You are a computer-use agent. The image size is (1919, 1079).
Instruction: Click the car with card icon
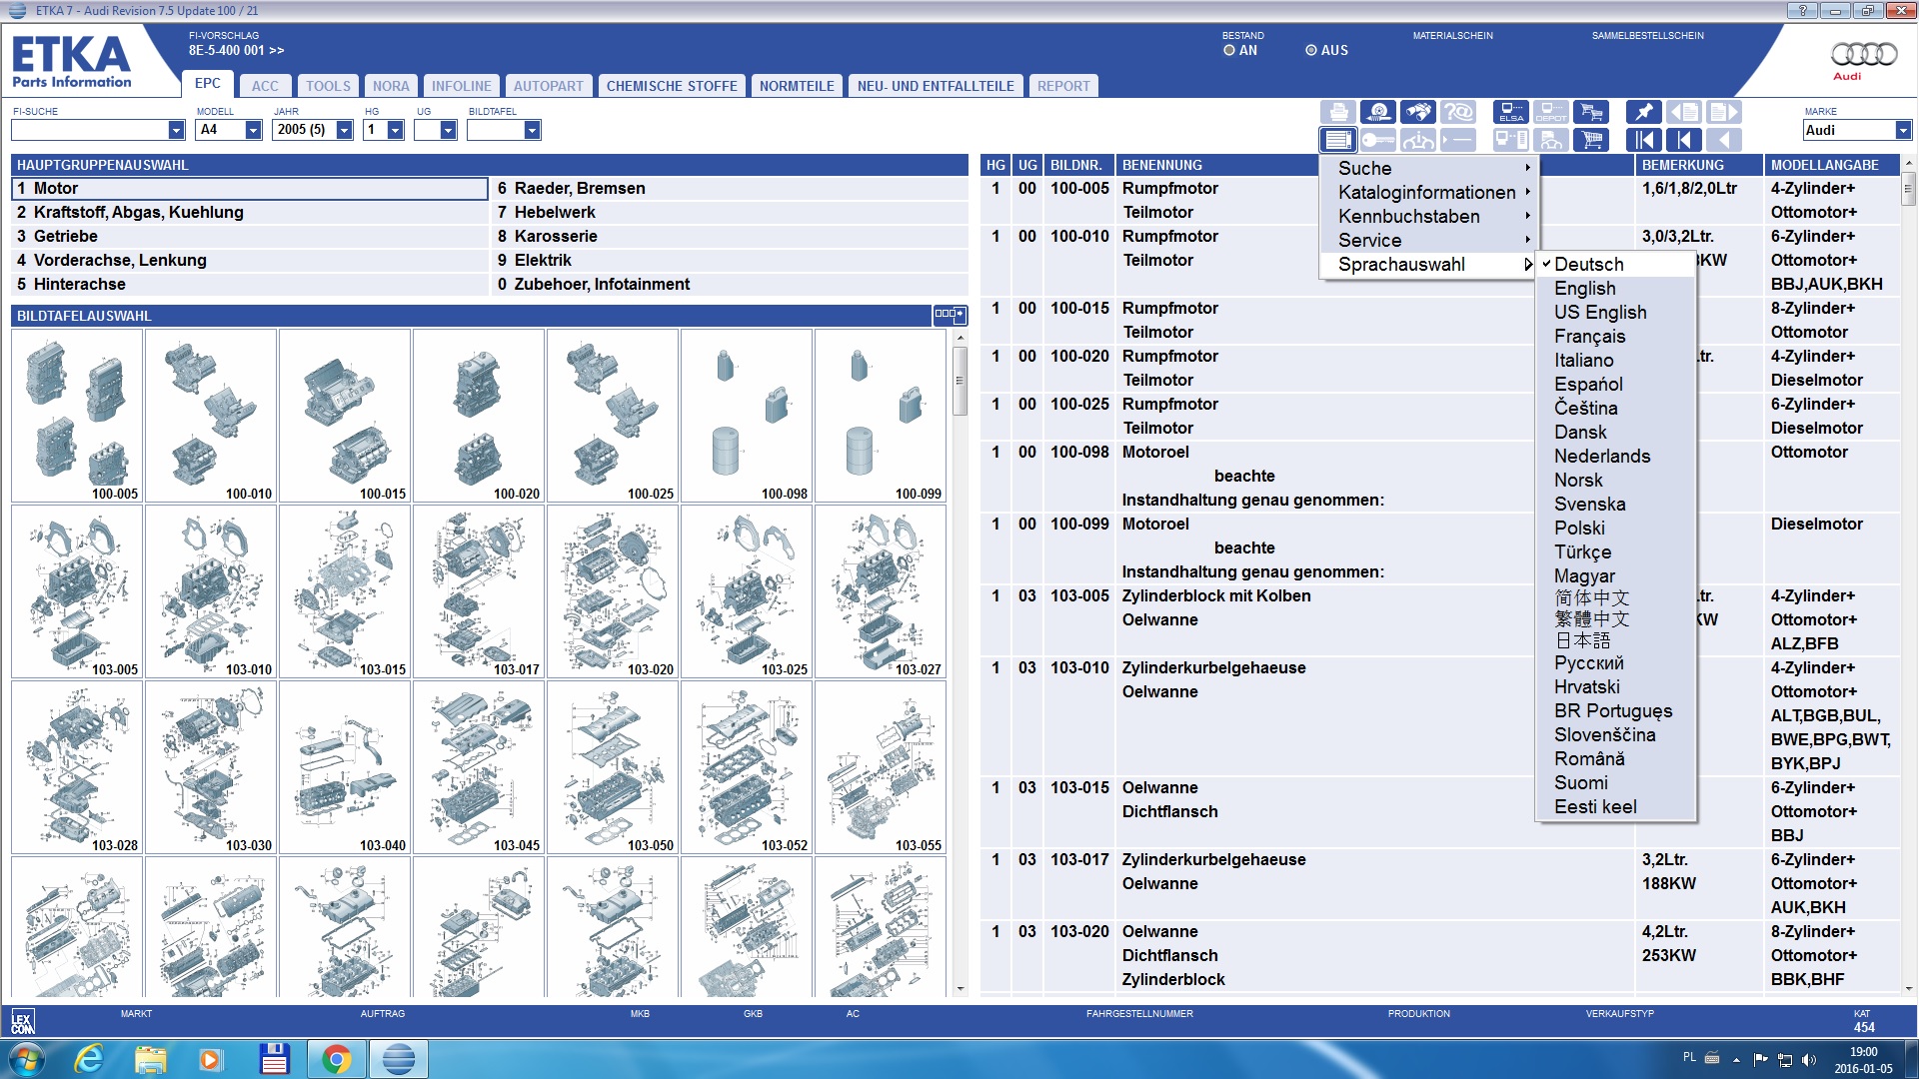1551,140
